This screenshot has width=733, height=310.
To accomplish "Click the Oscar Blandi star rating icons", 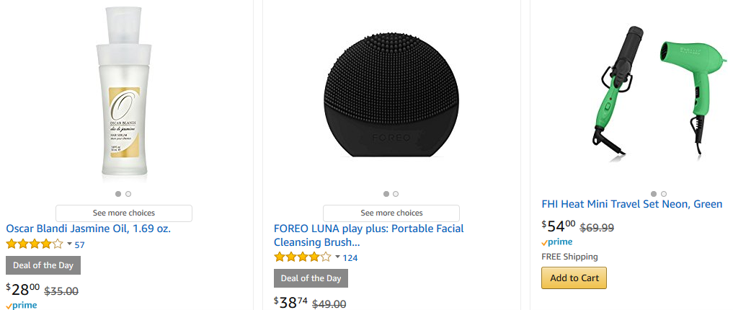I will [x=35, y=244].
